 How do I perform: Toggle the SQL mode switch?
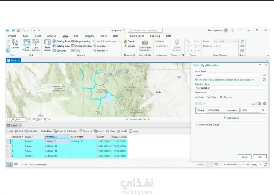coord(259,104)
